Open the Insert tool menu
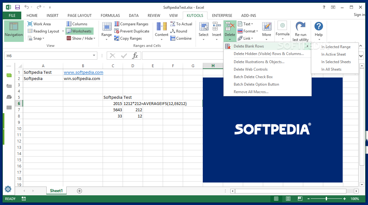The image size is (368, 205). 217,31
